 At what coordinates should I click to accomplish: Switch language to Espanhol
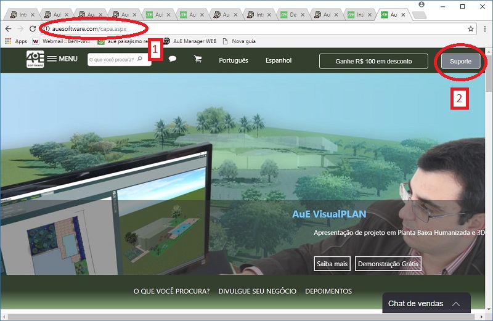coord(279,60)
